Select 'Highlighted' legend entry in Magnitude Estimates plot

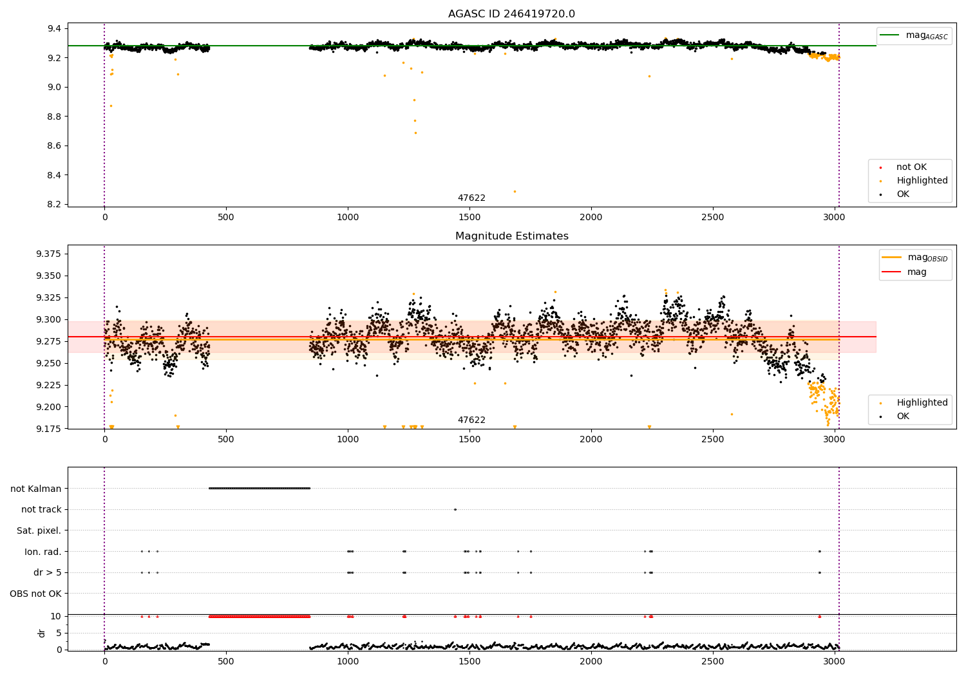922,403
